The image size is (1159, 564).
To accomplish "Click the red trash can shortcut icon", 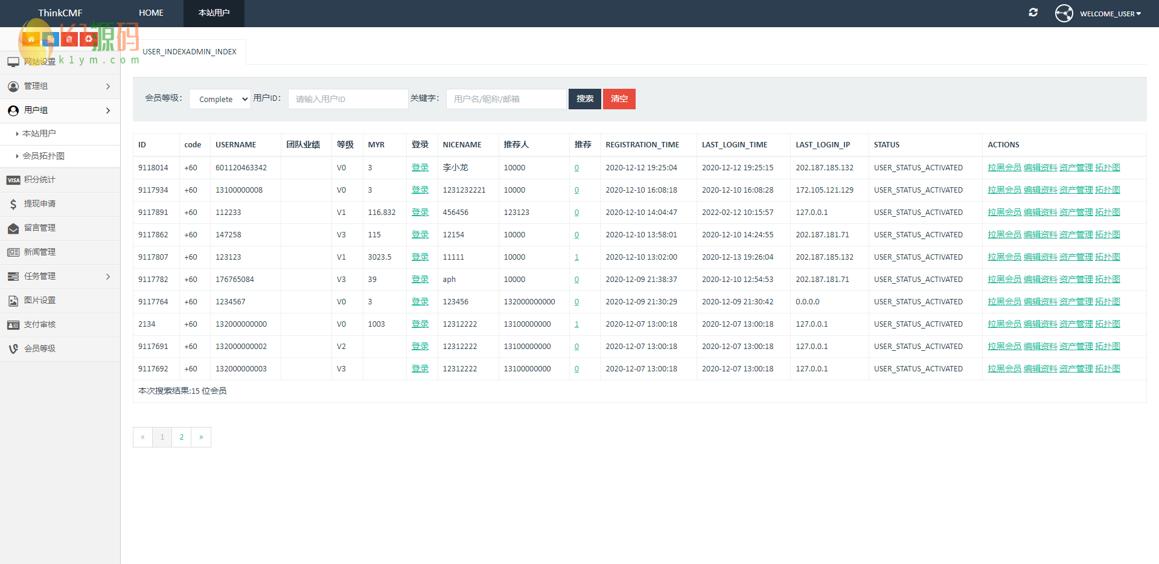I will click(x=69, y=39).
